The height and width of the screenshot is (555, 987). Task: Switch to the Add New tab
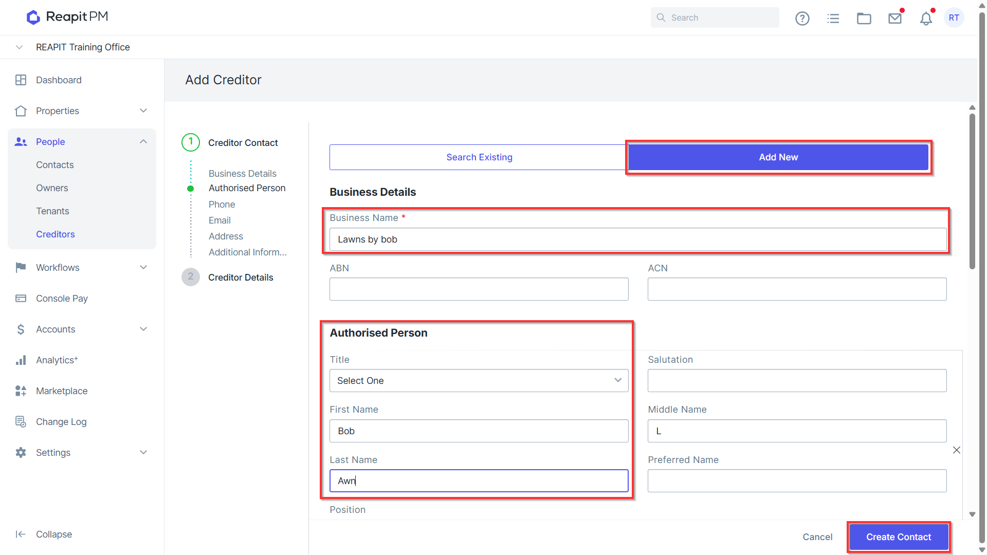click(778, 157)
